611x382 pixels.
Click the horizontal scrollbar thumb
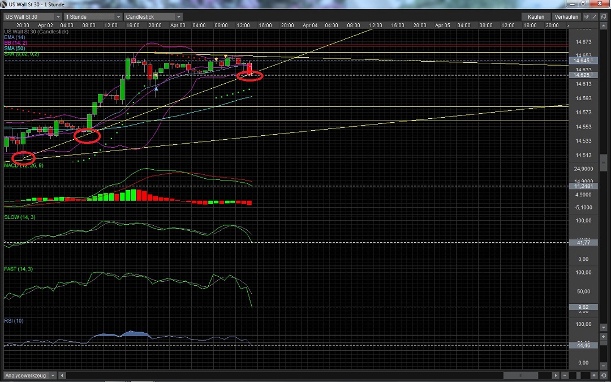520,375
